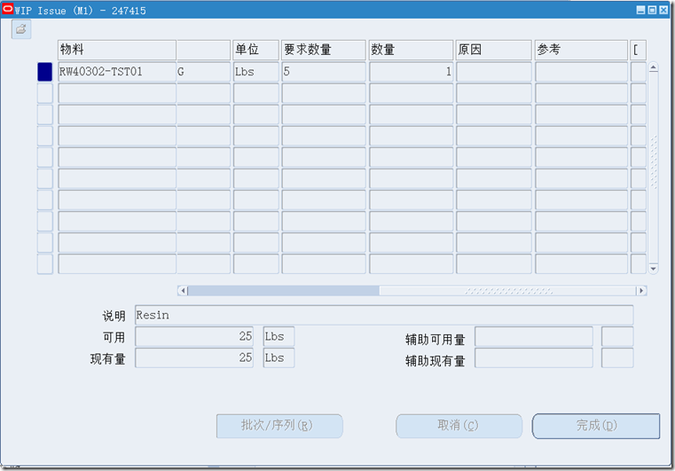Click the 完成(D) button
Image resolution: width=675 pixels, height=471 pixels.
(x=596, y=427)
